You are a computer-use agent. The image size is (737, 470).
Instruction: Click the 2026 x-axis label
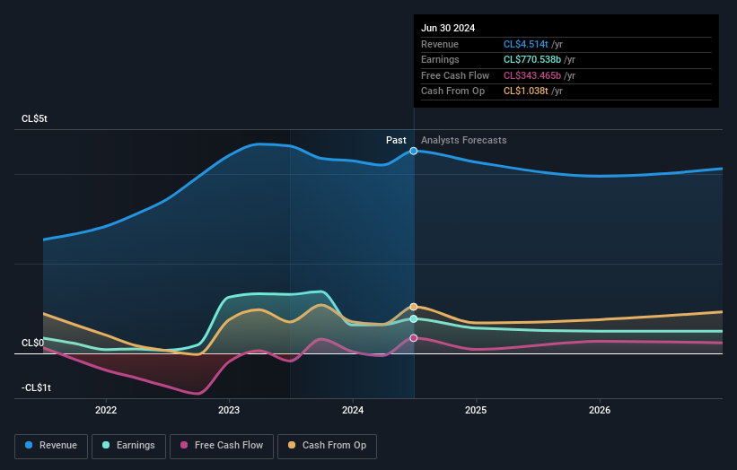(x=600, y=410)
